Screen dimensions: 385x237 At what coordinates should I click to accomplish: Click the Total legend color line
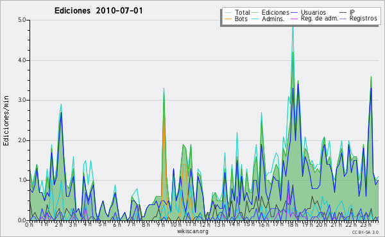pyautogui.click(x=228, y=13)
